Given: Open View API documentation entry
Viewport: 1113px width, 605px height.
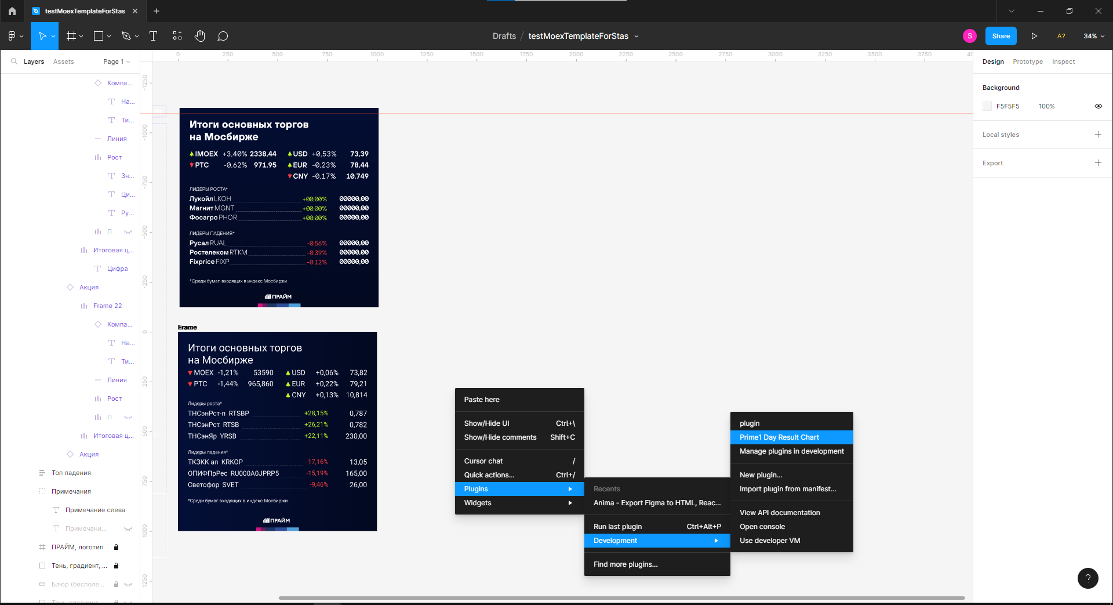Looking at the screenshot, I should coord(792,513).
